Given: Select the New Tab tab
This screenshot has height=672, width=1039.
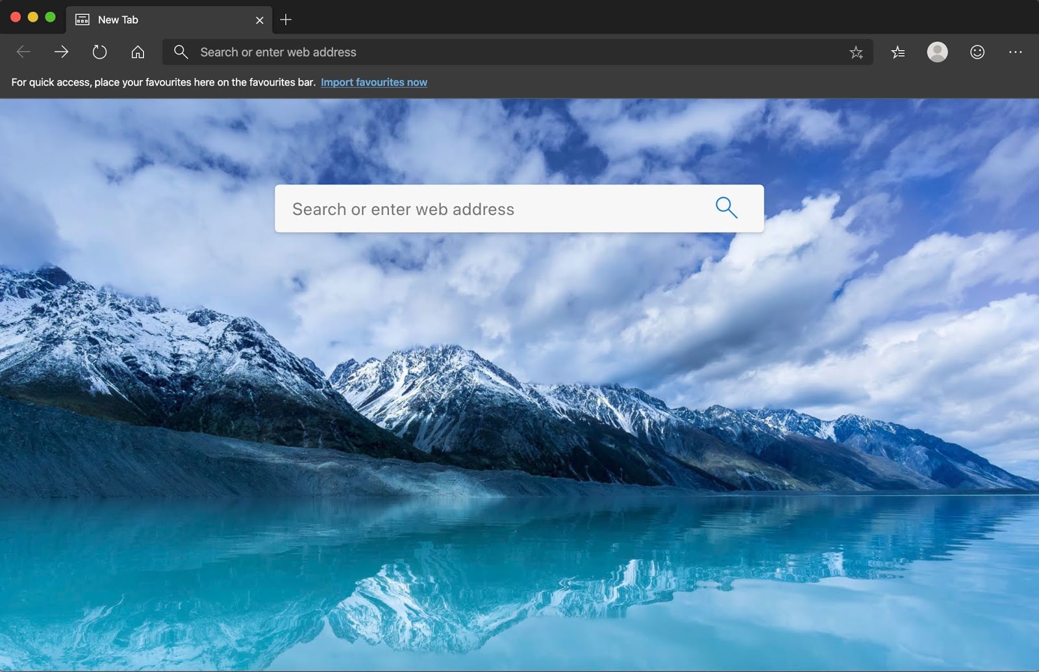Looking at the screenshot, I should coord(169,19).
